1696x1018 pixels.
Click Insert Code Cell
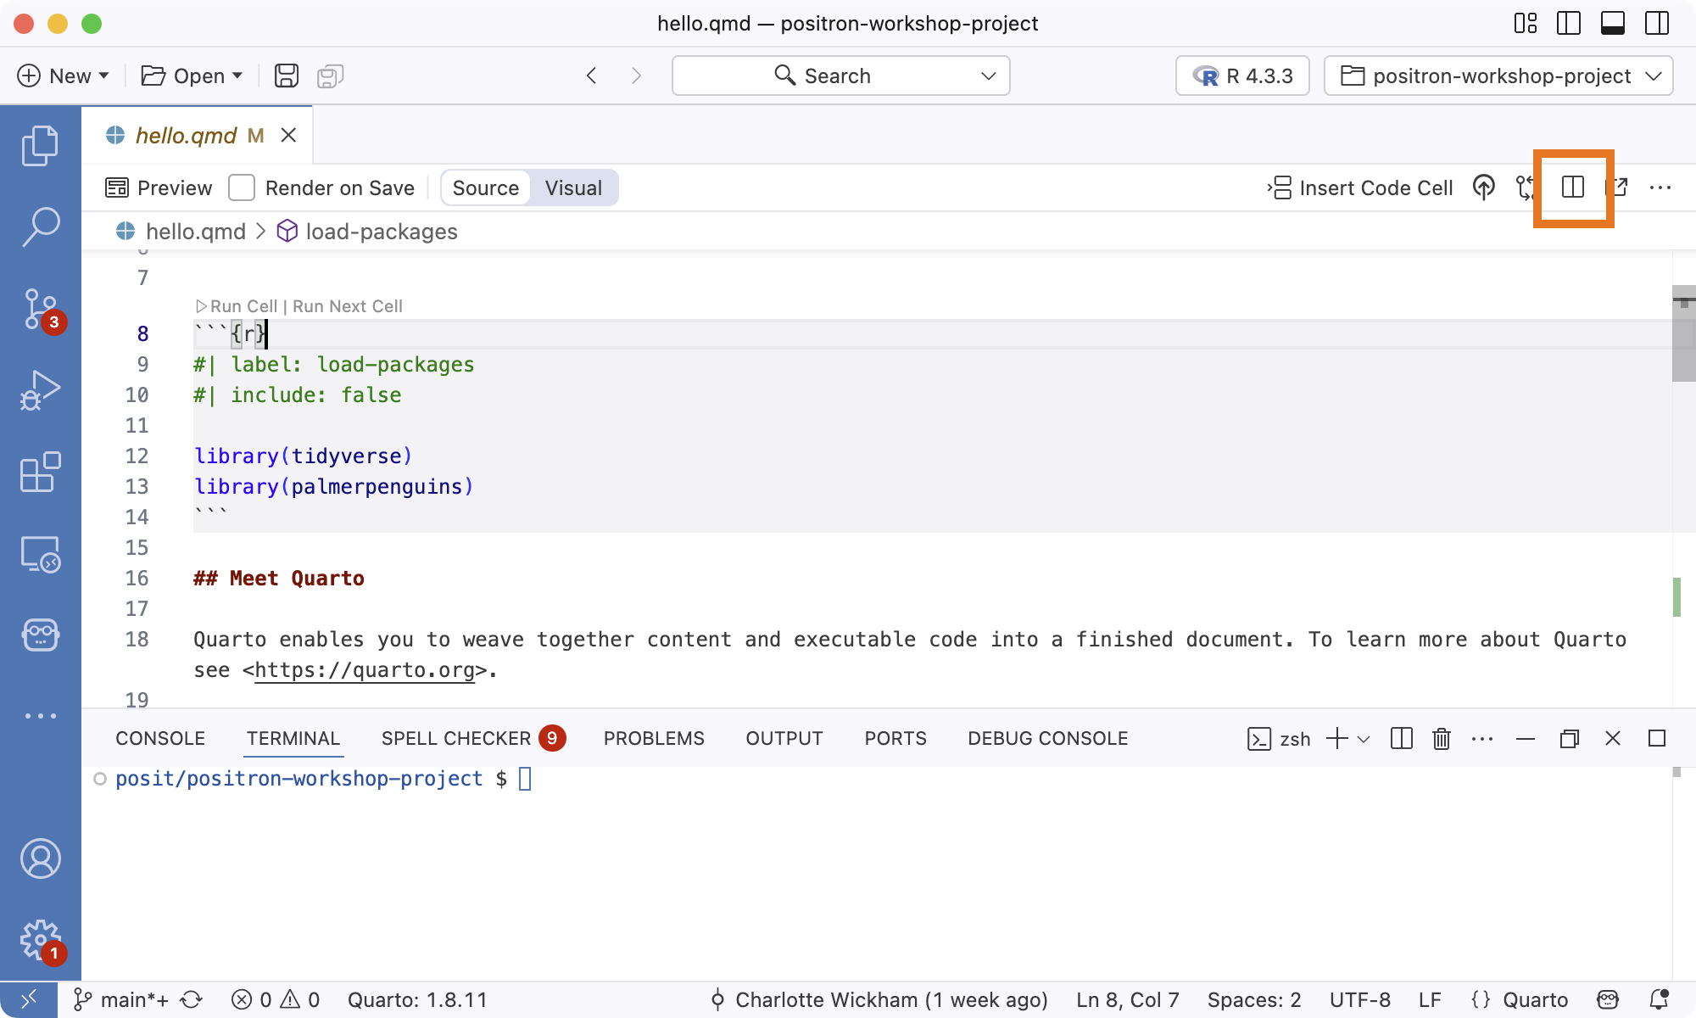coord(1360,187)
